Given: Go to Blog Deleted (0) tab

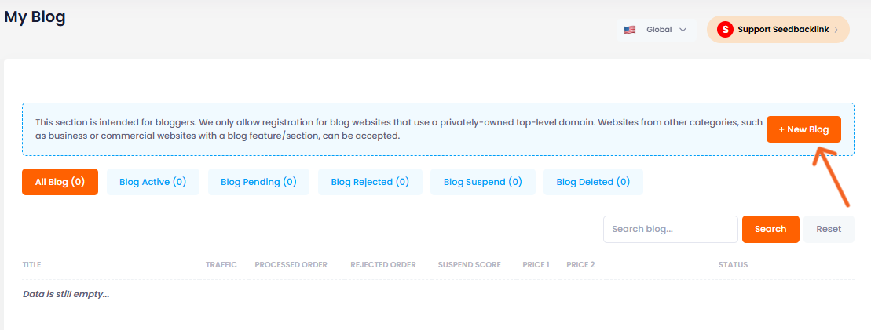Looking at the screenshot, I should (x=593, y=182).
